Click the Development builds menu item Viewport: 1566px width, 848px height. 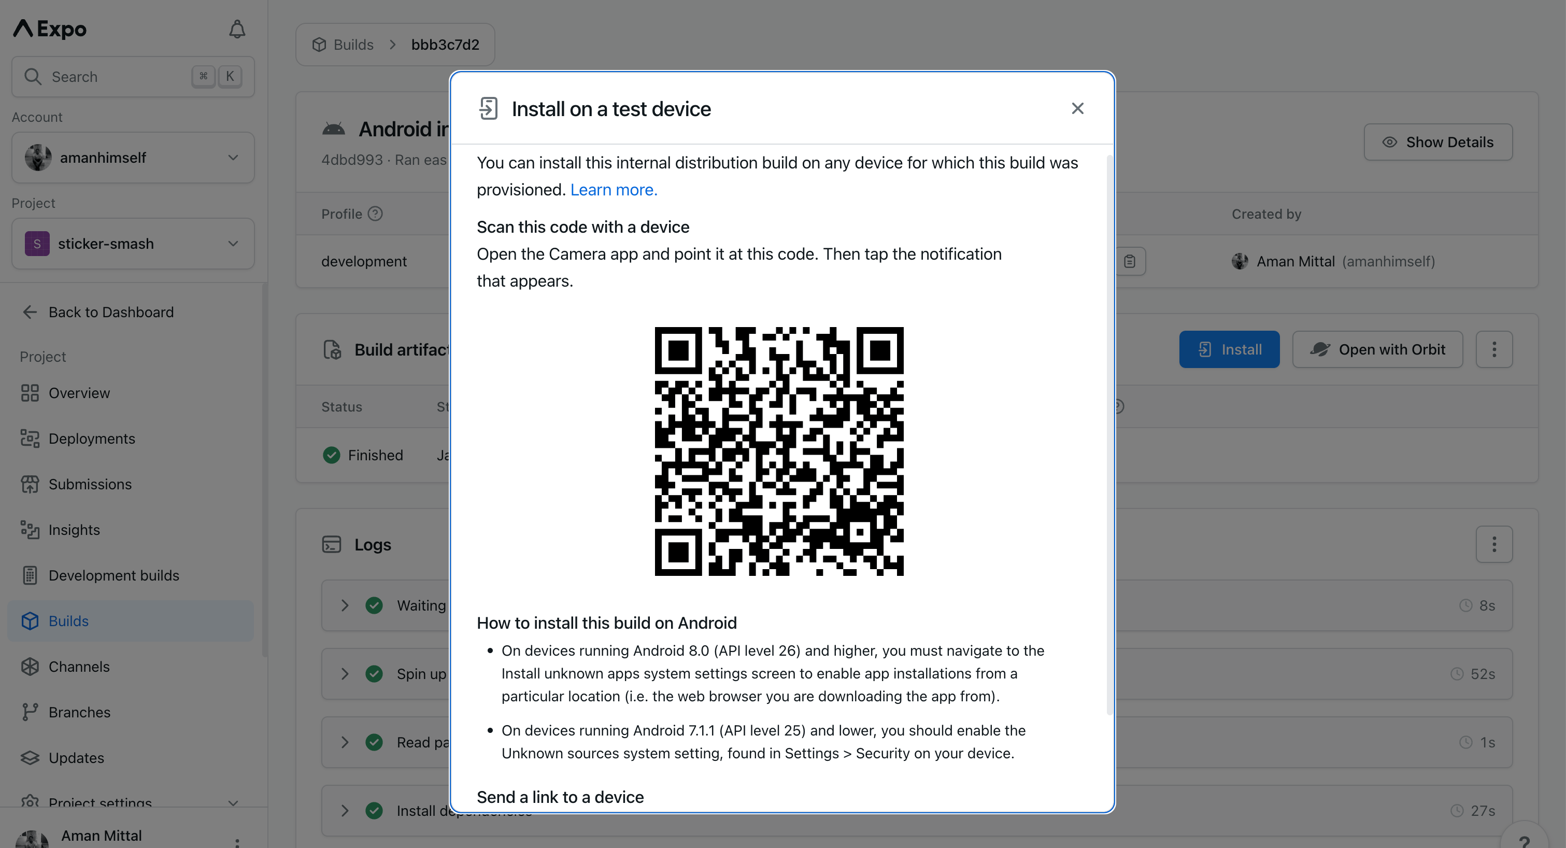114,574
